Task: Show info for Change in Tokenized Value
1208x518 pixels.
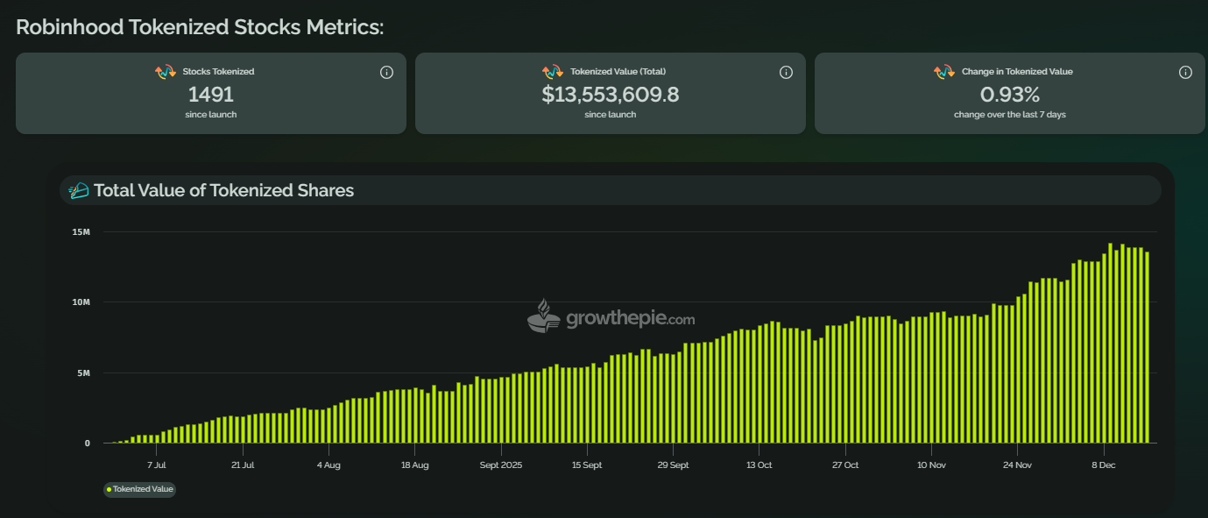Action: tap(1185, 73)
